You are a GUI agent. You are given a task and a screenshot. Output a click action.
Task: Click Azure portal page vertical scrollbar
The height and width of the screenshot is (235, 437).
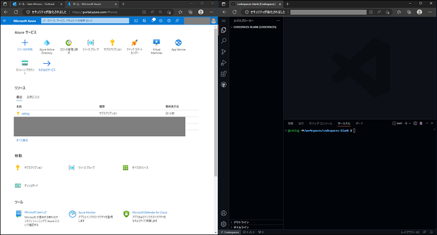pyautogui.click(x=215, y=102)
